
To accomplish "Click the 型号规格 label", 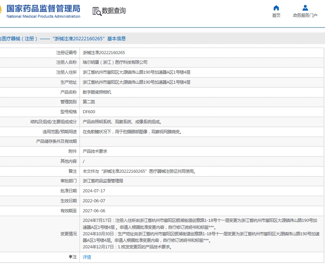I will pyautogui.click(x=68, y=112).
